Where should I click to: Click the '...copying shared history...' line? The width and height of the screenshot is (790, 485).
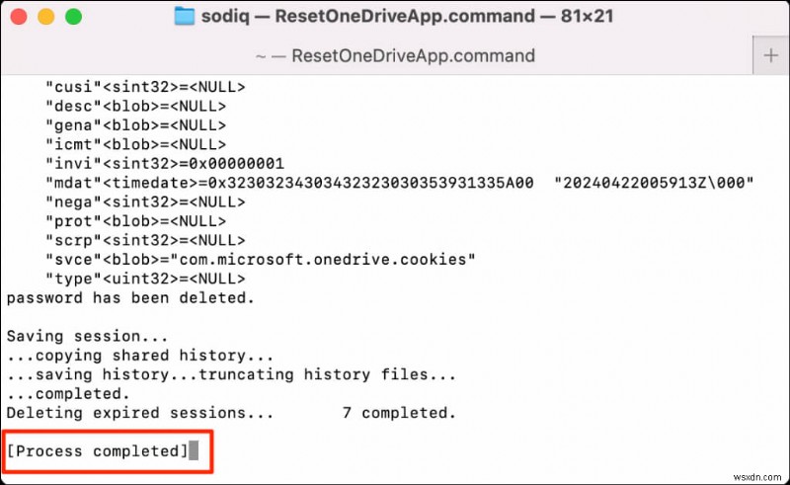(139, 356)
